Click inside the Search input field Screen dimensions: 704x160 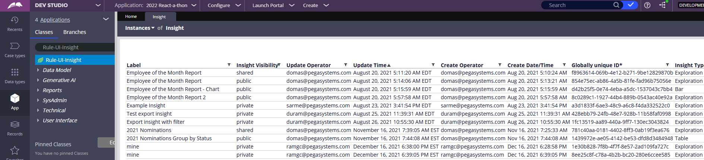pos(579,5)
